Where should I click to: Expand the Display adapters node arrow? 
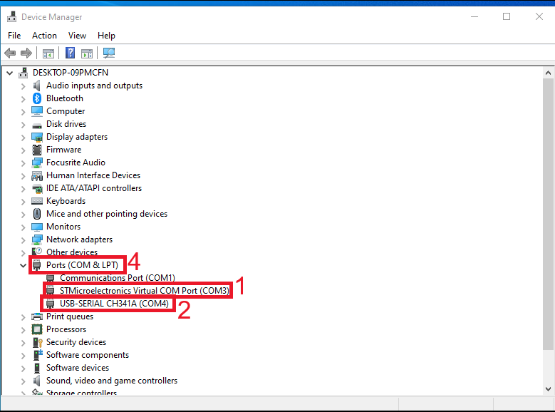[x=23, y=138]
